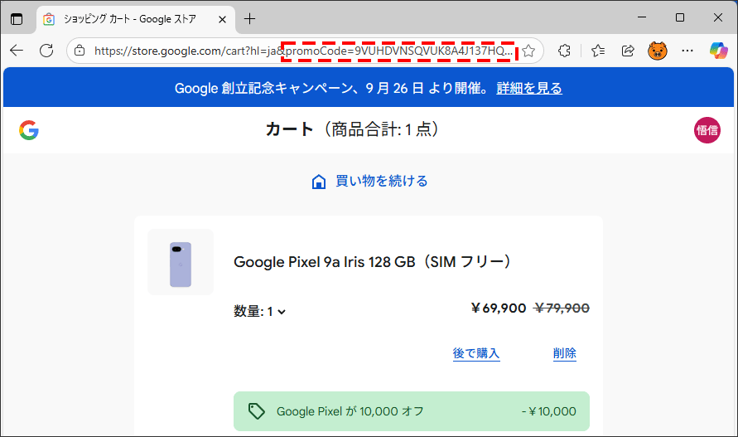738x437 pixels.
Task: Open the tab actions menu icon
Action: 17,18
